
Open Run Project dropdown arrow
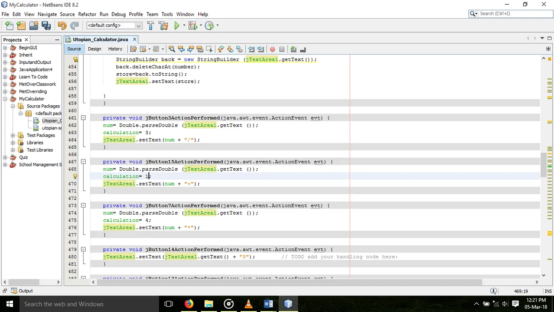184,26
